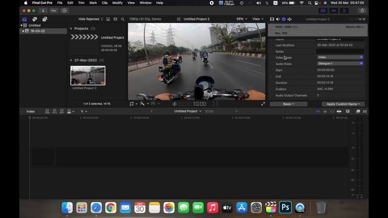The image size is (388, 218).
Task: Go back in timeline history arrow
Action: pos(152,111)
